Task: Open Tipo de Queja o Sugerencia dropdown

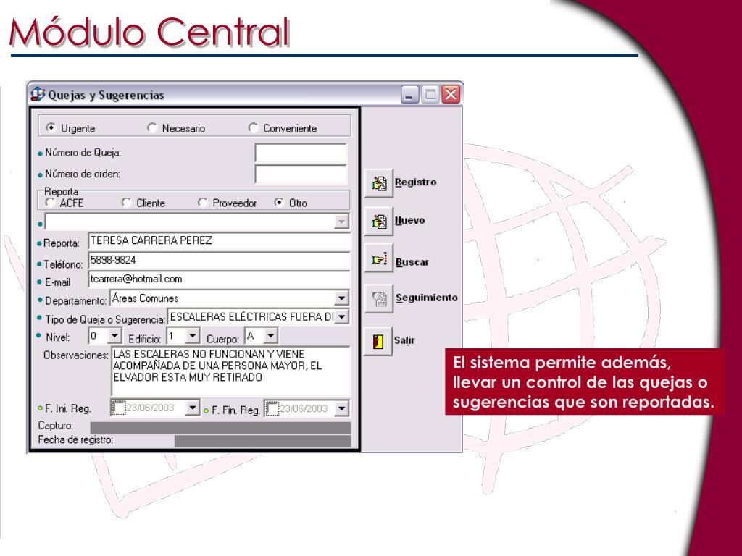Action: 342,316
